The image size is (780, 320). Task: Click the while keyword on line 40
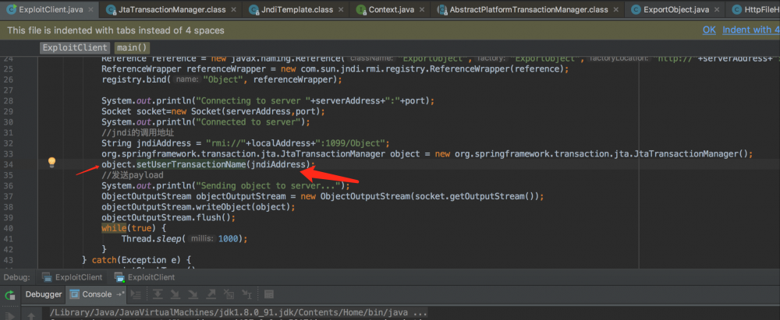114,228
